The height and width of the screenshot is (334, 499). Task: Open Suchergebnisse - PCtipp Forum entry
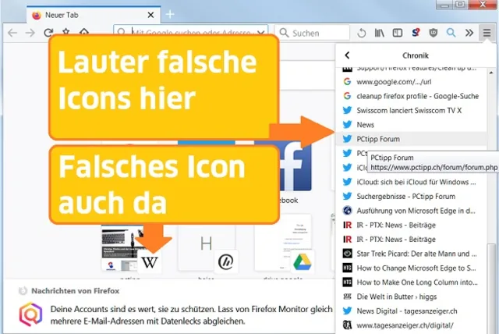pyautogui.click(x=411, y=197)
